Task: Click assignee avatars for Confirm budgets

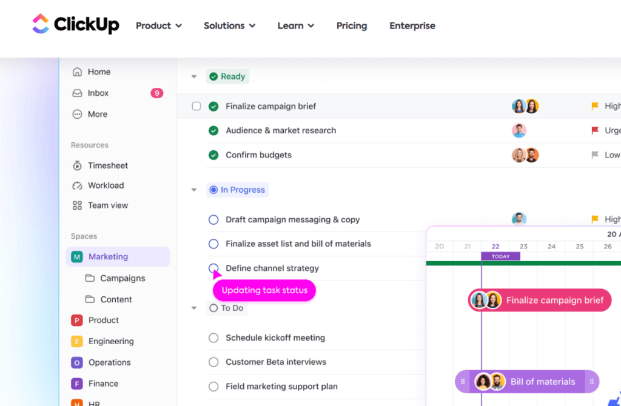Action: pyautogui.click(x=525, y=155)
